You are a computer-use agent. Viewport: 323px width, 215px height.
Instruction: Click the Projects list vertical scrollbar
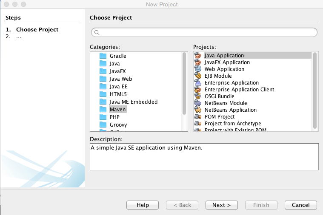(x=315, y=89)
